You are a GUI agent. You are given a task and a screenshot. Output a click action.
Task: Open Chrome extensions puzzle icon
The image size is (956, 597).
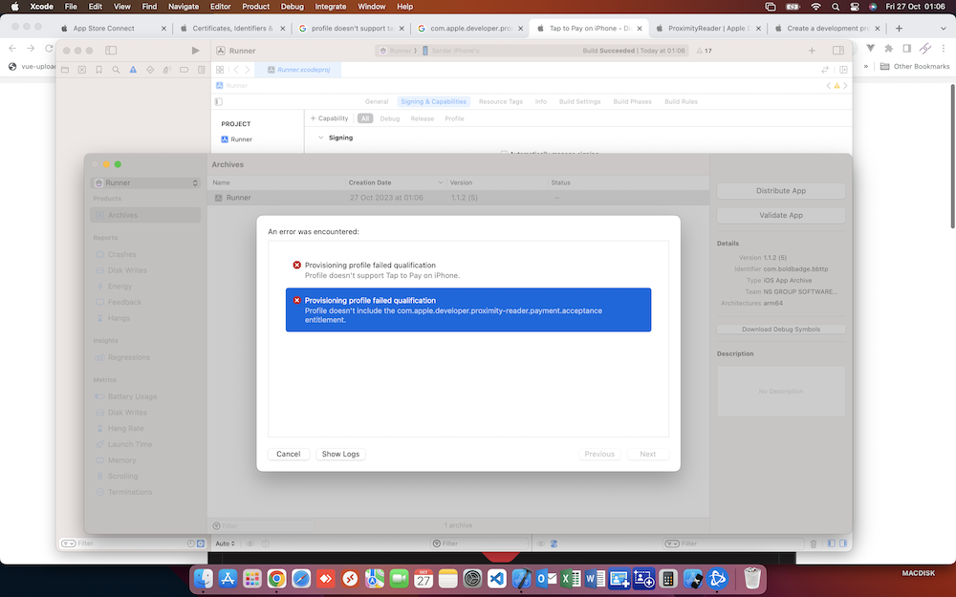[x=888, y=48]
